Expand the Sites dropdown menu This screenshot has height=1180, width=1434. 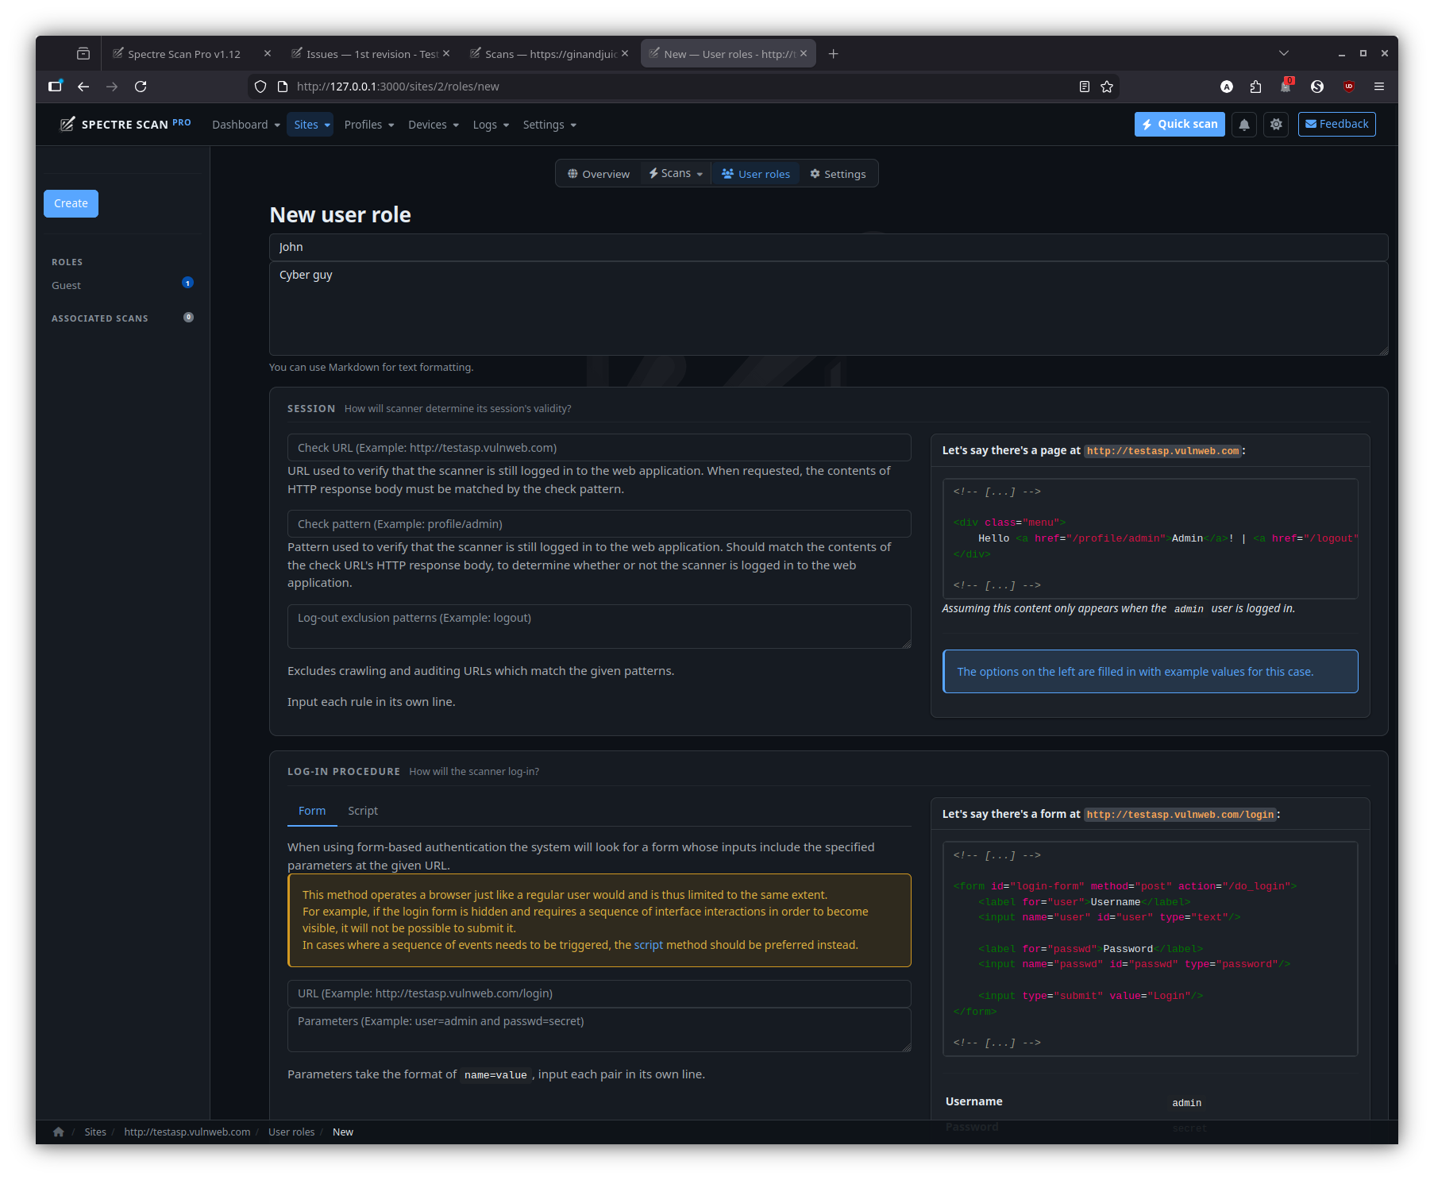coord(311,125)
